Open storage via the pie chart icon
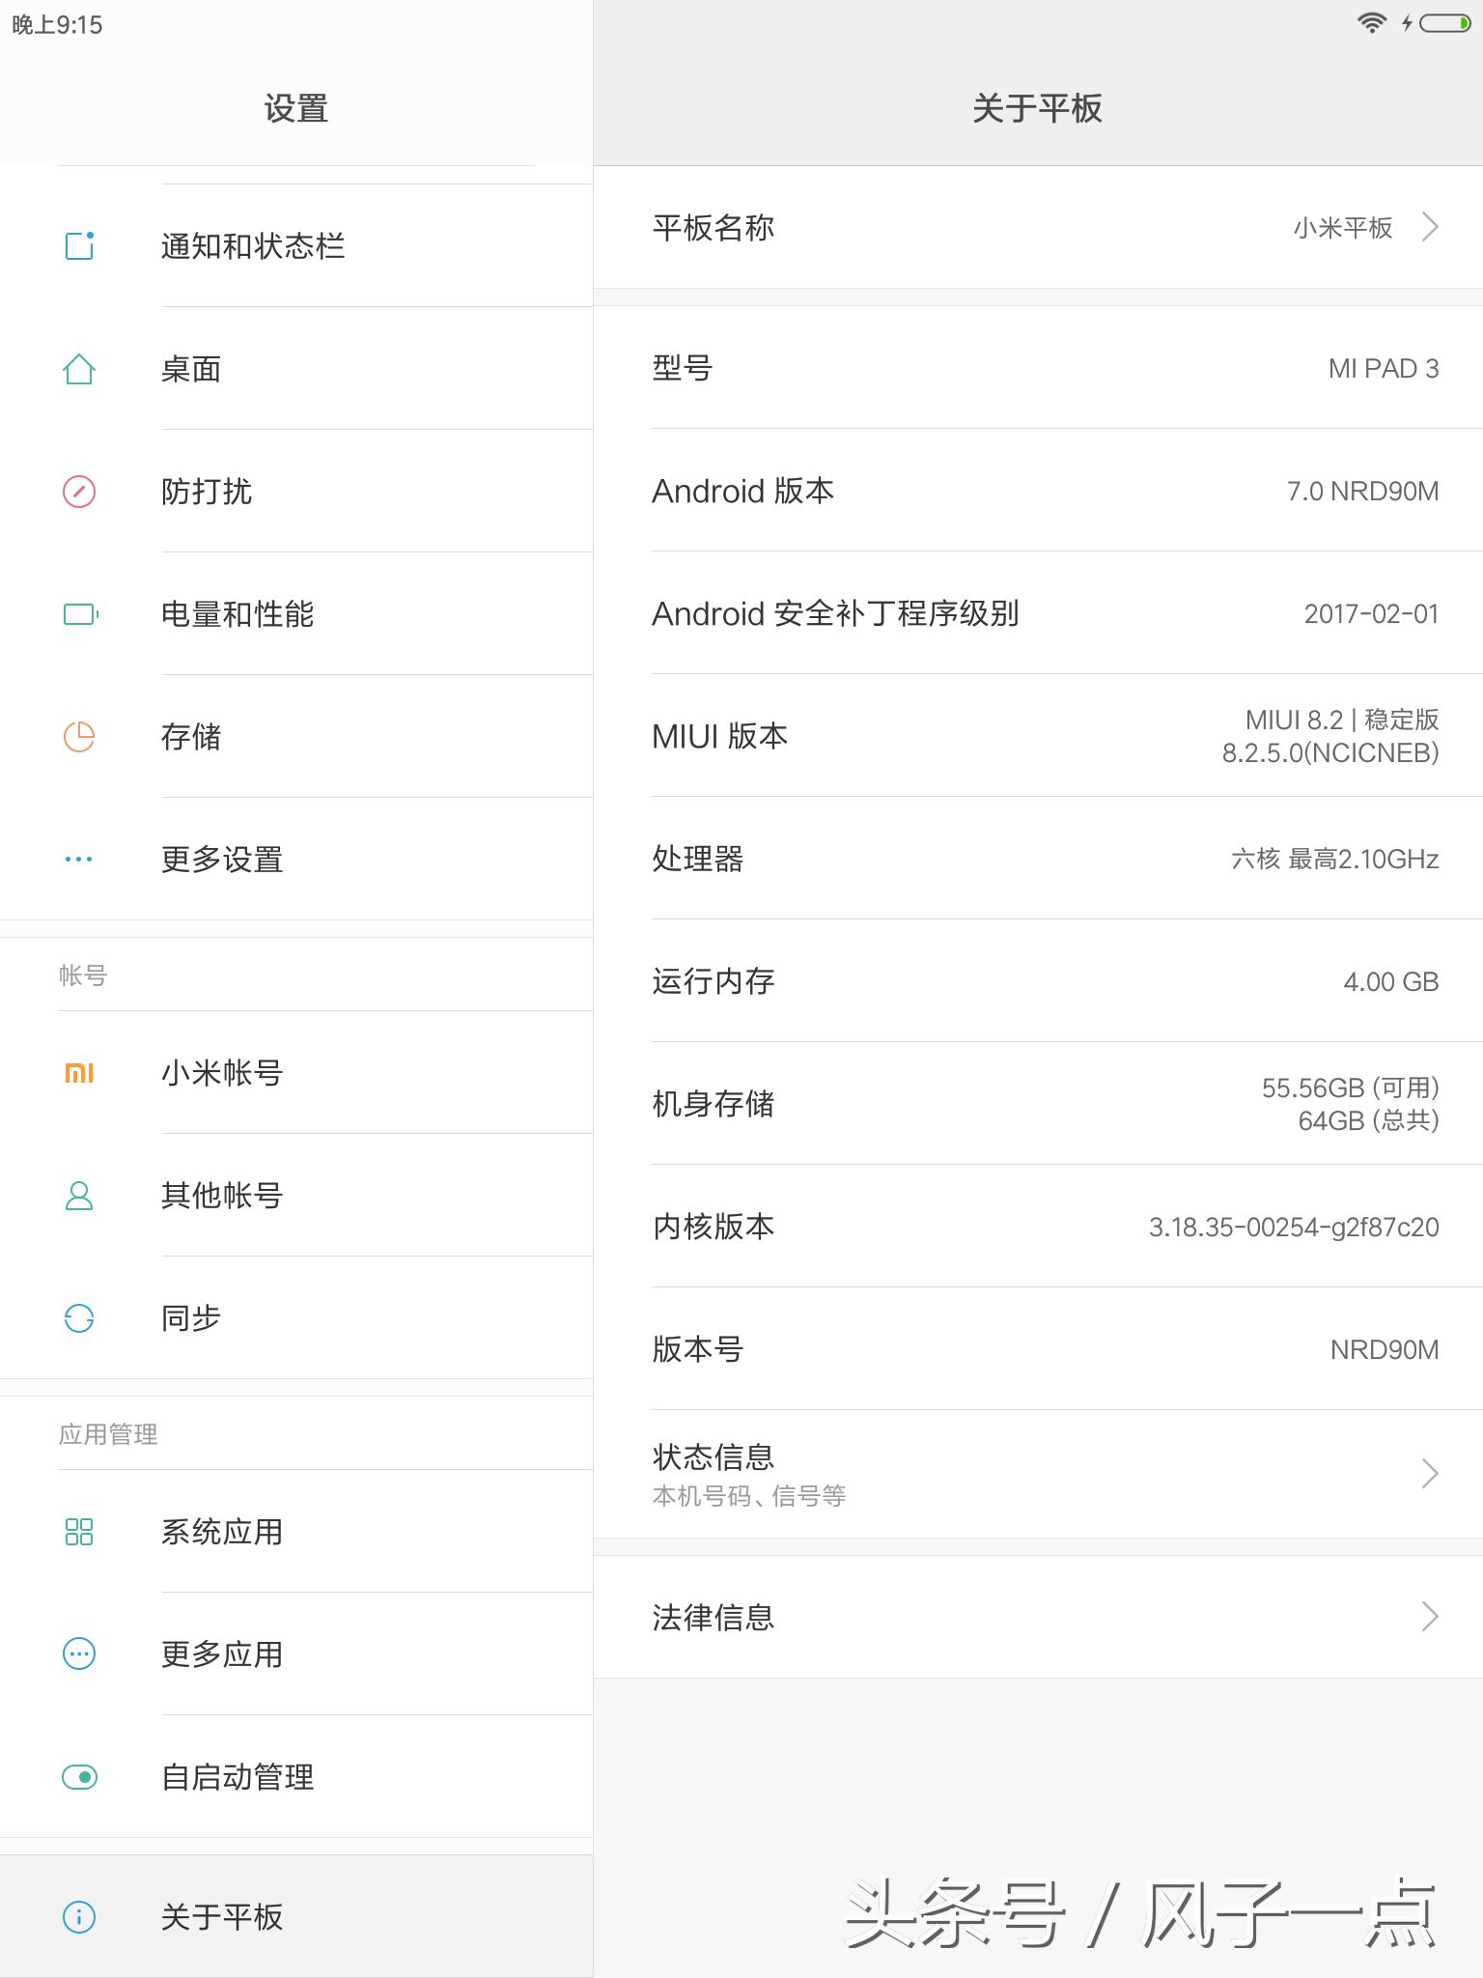The width and height of the screenshot is (1483, 1978). (80, 736)
